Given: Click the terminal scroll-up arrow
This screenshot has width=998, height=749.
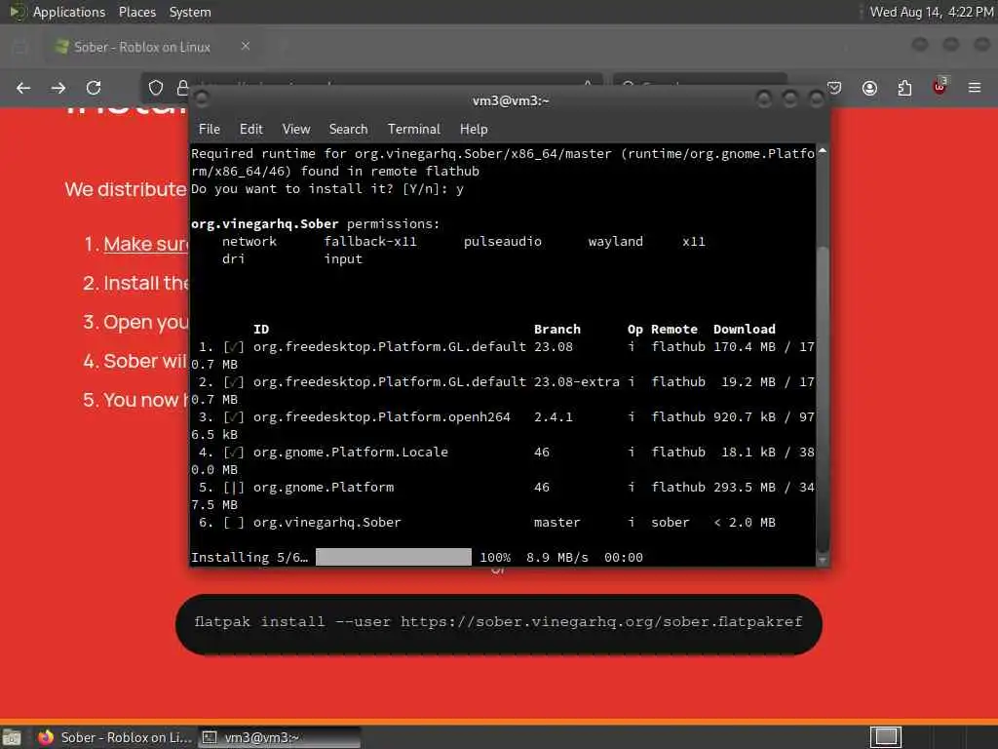Looking at the screenshot, I should click(823, 151).
